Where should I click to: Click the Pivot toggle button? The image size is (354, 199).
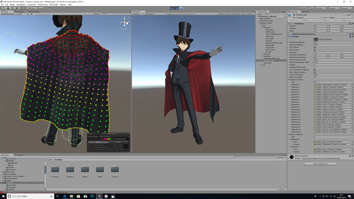pyautogui.click(x=31, y=8)
